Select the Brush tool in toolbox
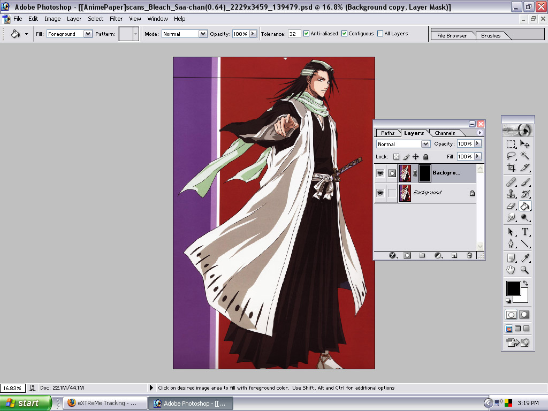 (x=524, y=182)
